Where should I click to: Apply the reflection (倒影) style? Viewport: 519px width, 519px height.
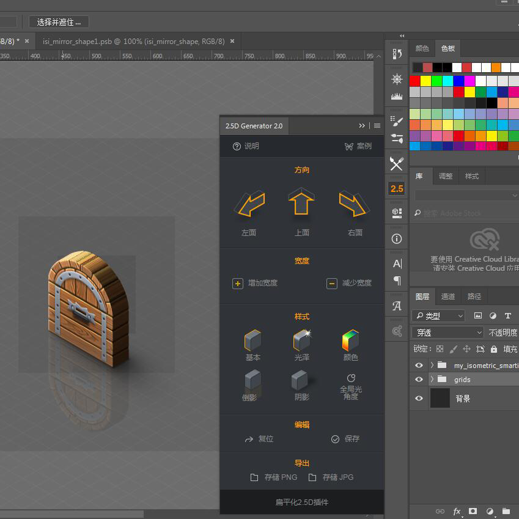(252, 383)
